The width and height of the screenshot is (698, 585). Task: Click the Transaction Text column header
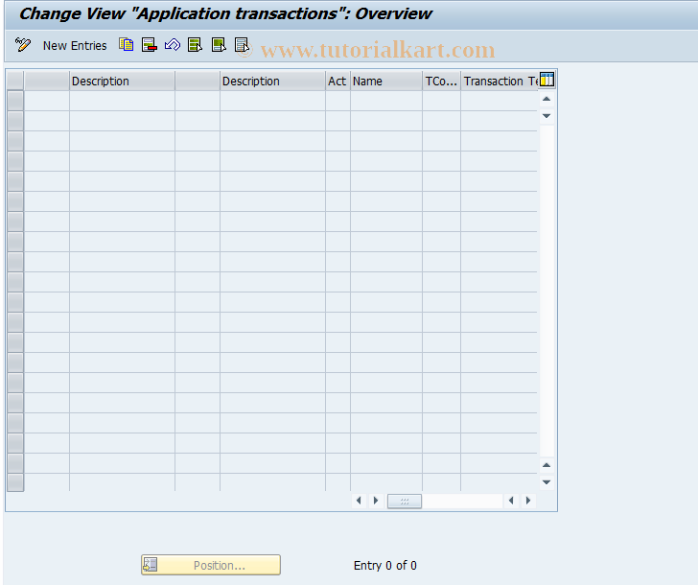pyautogui.click(x=500, y=81)
